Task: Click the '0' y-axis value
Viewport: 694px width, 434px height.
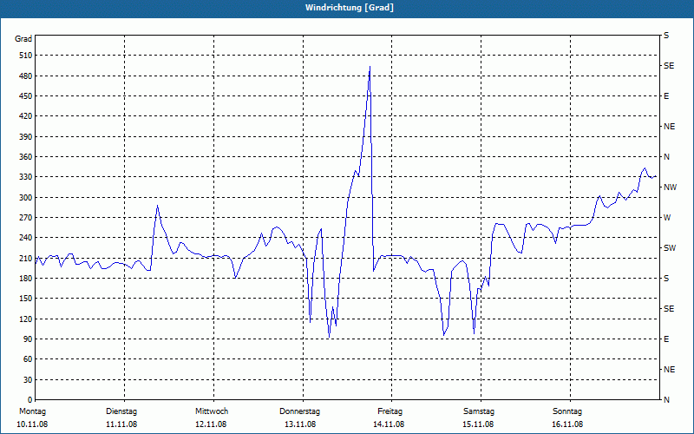Action: 30,400
